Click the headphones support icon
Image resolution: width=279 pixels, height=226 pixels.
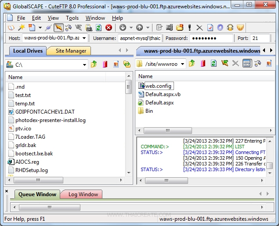(230, 28)
